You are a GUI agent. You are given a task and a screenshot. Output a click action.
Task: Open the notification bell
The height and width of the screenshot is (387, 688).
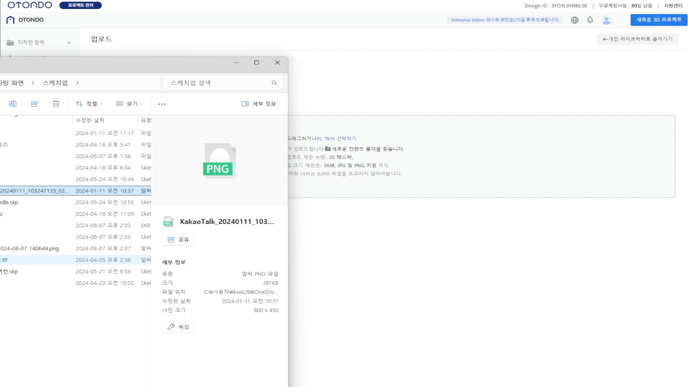590,20
